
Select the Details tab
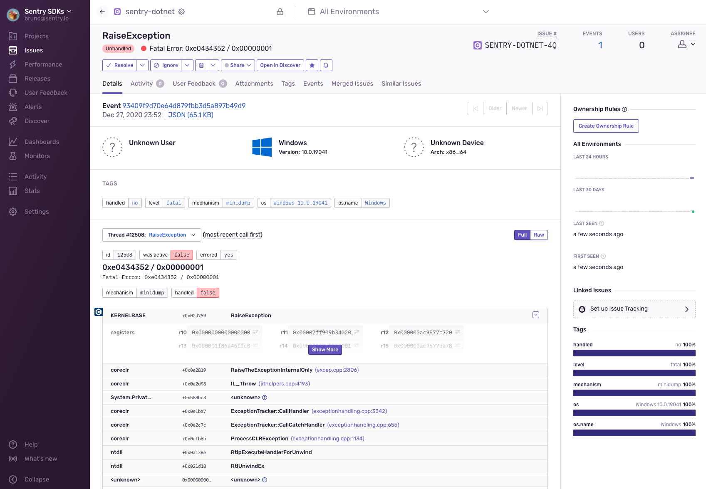tap(112, 84)
